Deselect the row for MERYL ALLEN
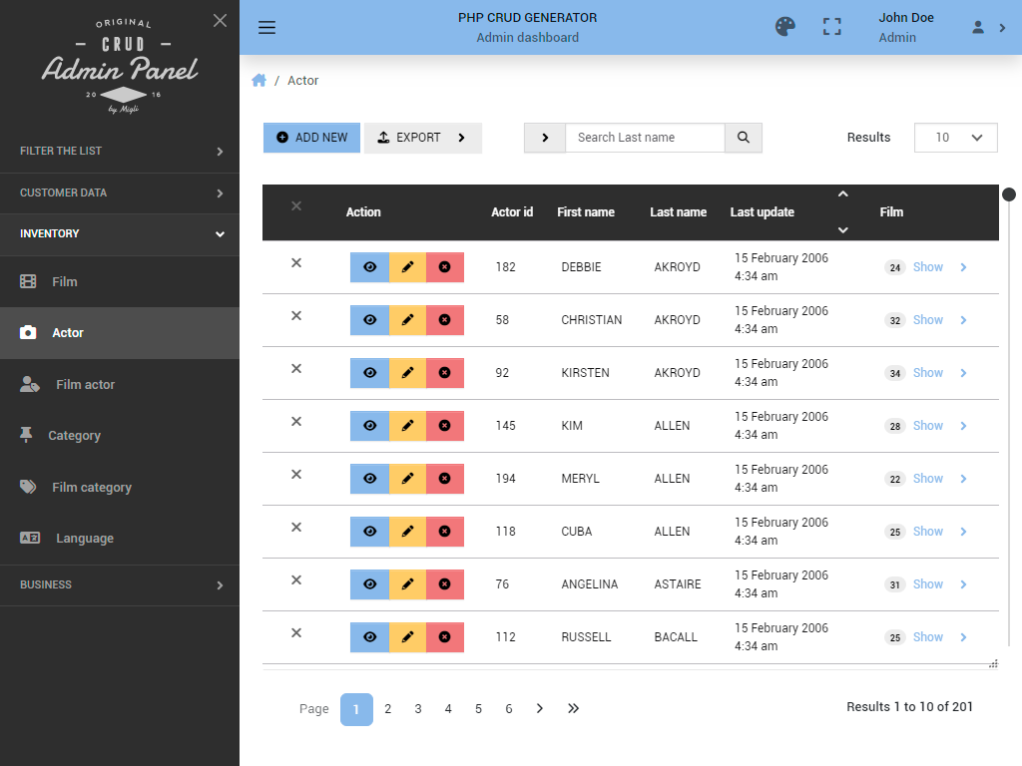1022x766 pixels. pyautogui.click(x=295, y=474)
